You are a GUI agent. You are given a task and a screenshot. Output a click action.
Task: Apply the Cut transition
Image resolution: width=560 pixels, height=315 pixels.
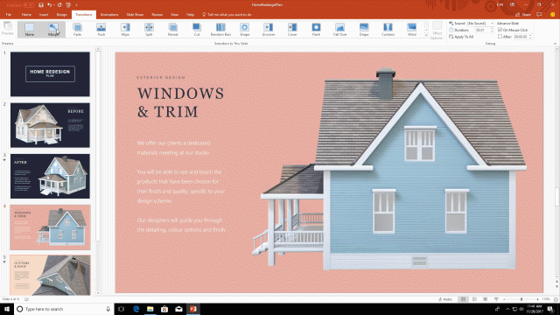[197, 29]
